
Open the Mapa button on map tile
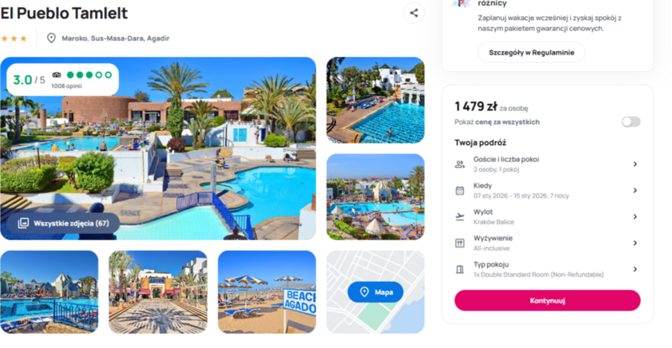[x=375, y=292]
